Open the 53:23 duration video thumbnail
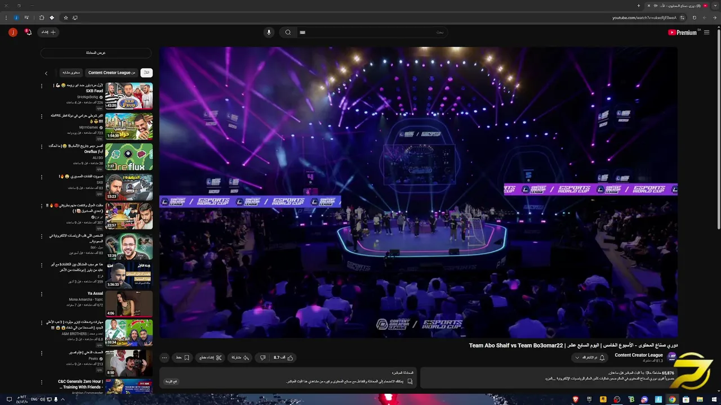Viewport: 721px width, 405px height. point(129,187)
